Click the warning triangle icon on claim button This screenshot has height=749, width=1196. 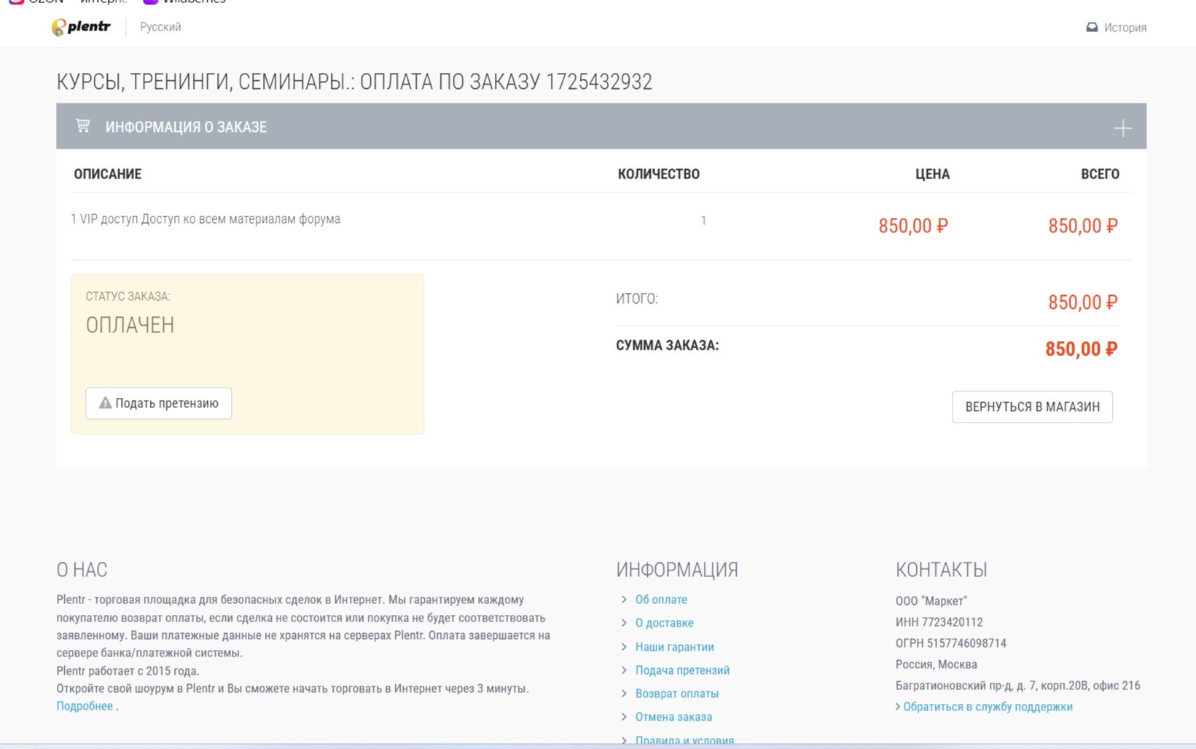click(106, 403)
